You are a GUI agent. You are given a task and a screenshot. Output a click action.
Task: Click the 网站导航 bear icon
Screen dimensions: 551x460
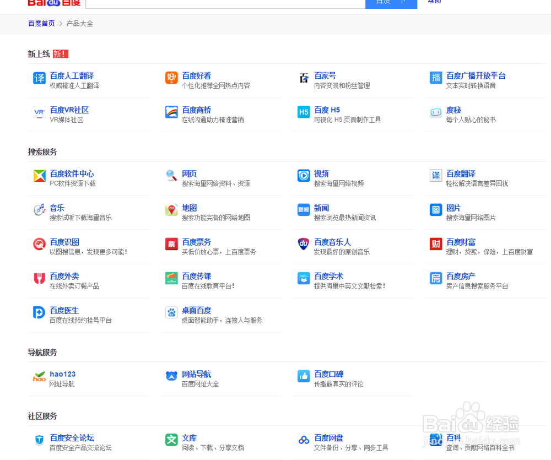171,376
